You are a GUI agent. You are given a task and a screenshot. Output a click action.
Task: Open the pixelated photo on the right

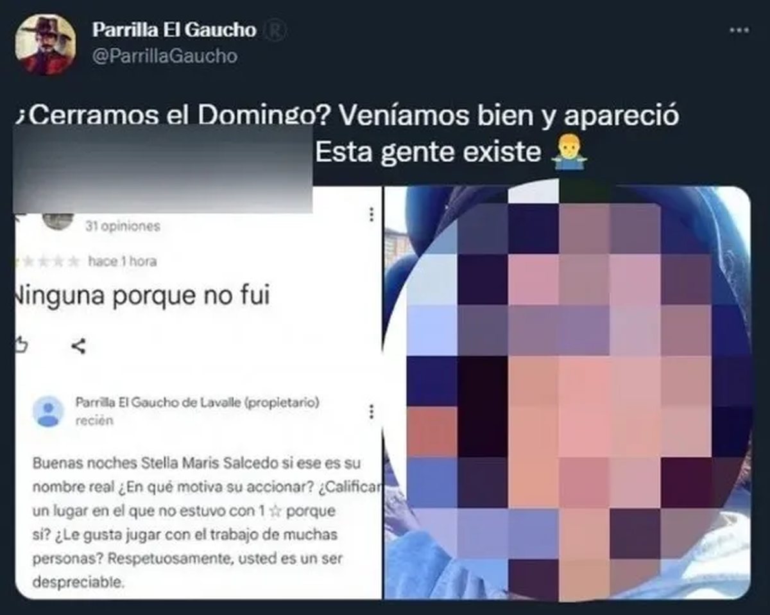567,392
